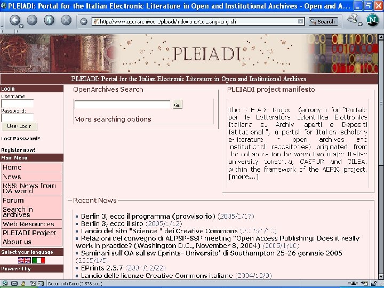Click the scrollbar up arrow
The height and width of the screenshot is (288, 384).
pos(381,37)
